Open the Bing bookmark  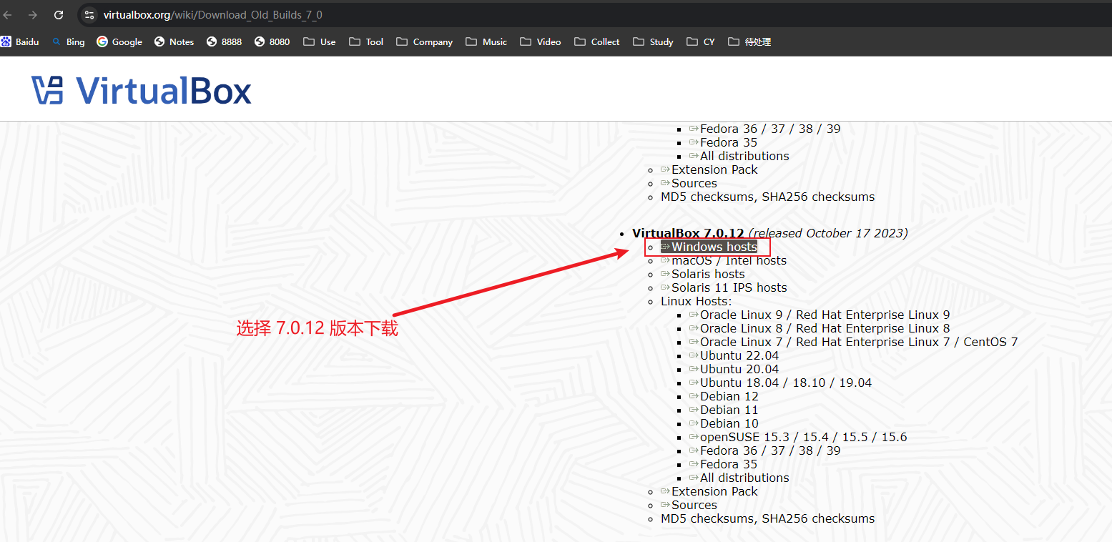pos(68,41)
